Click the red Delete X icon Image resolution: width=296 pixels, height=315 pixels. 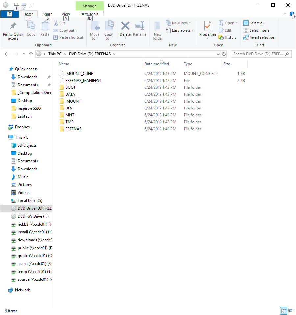point(125,26)
